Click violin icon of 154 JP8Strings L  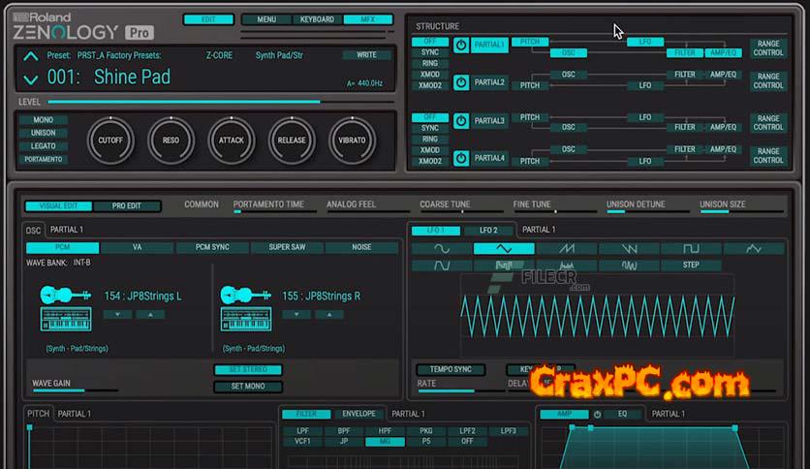(66, 295)
